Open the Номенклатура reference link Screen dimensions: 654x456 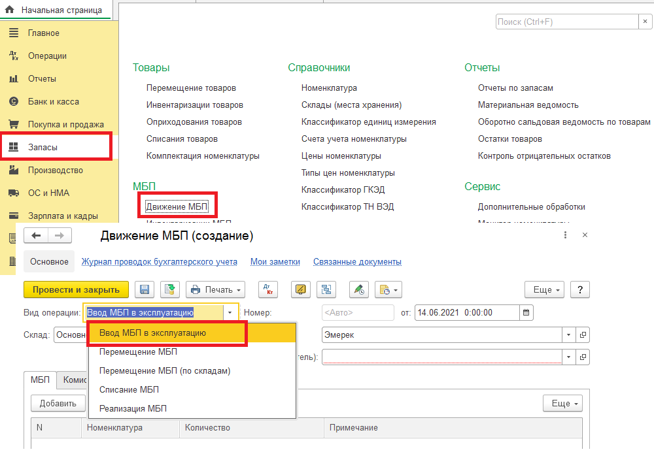click(329, 88)
